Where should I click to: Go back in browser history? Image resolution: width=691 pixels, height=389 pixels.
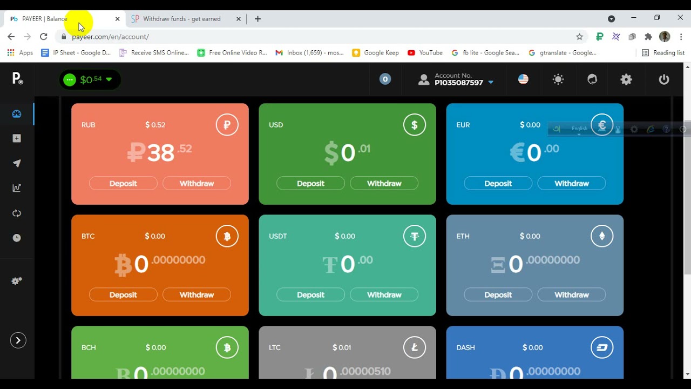click(11, 37)
